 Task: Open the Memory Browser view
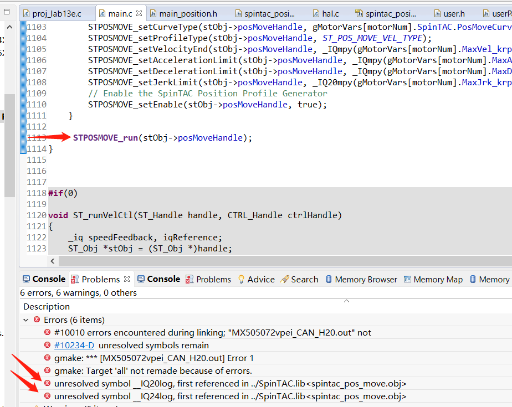[x=361, y=280]
